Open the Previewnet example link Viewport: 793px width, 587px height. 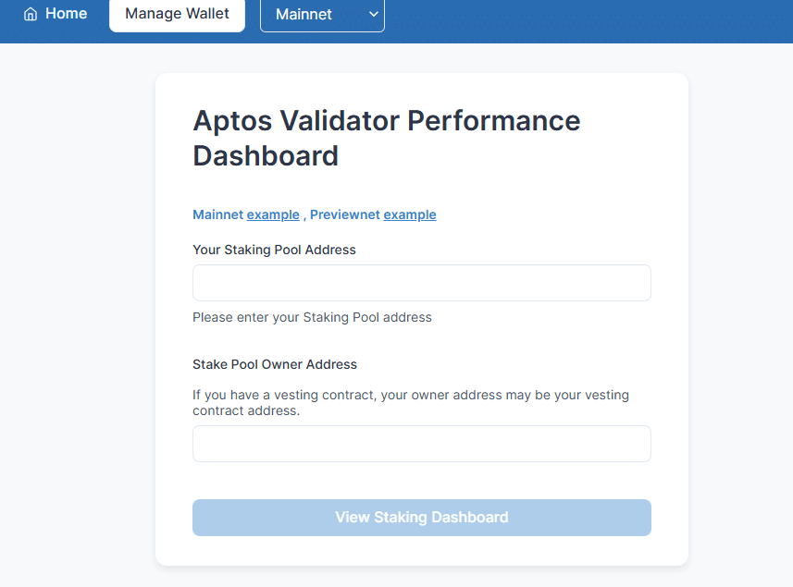point(410,214)
